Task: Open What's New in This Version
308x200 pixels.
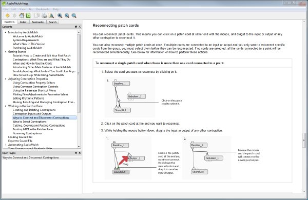Action: (x=29, y=44)
